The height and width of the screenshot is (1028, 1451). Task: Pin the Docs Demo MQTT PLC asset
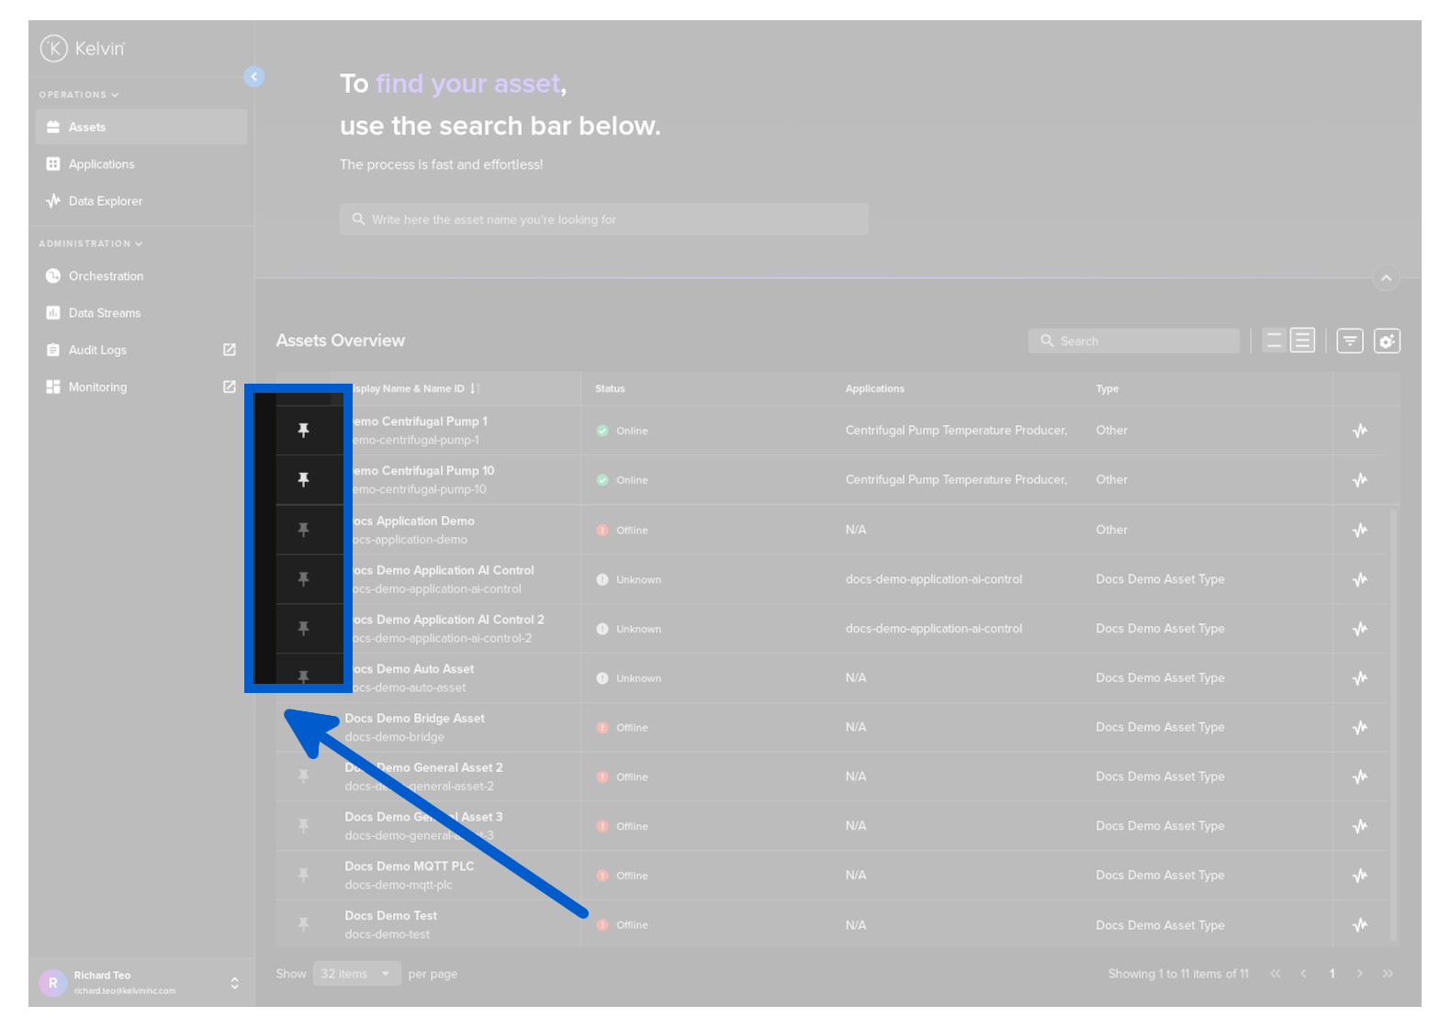pyautogui.click(x=304, y=876)
